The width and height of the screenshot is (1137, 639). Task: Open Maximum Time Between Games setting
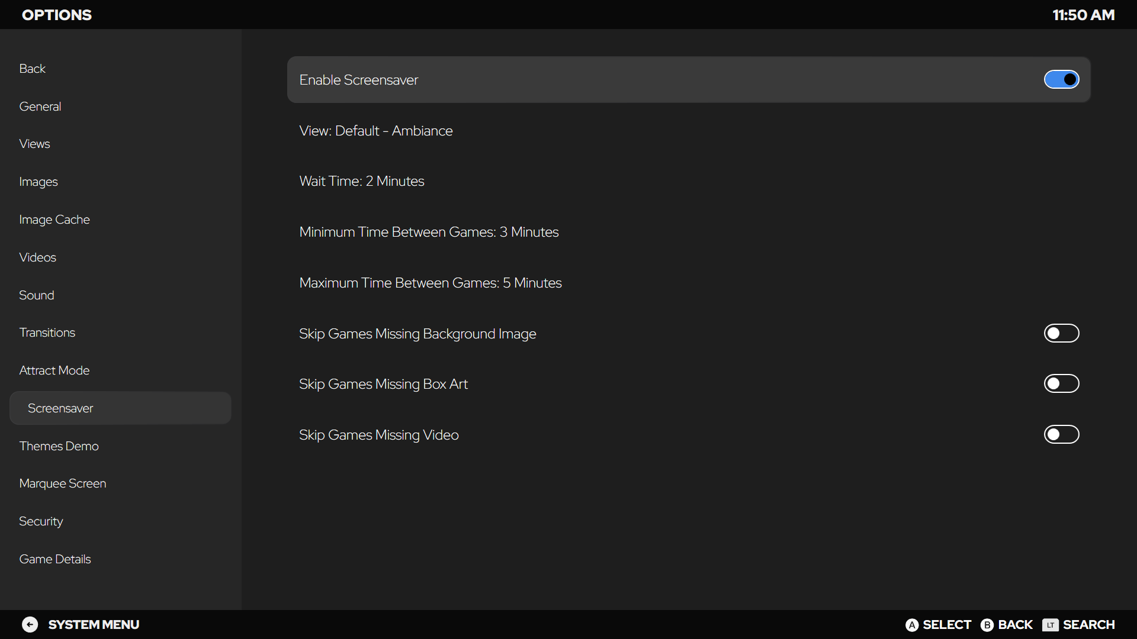coord(689,283)
